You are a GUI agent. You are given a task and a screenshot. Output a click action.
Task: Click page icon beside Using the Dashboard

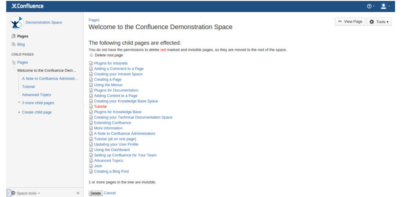click(91, 150)
